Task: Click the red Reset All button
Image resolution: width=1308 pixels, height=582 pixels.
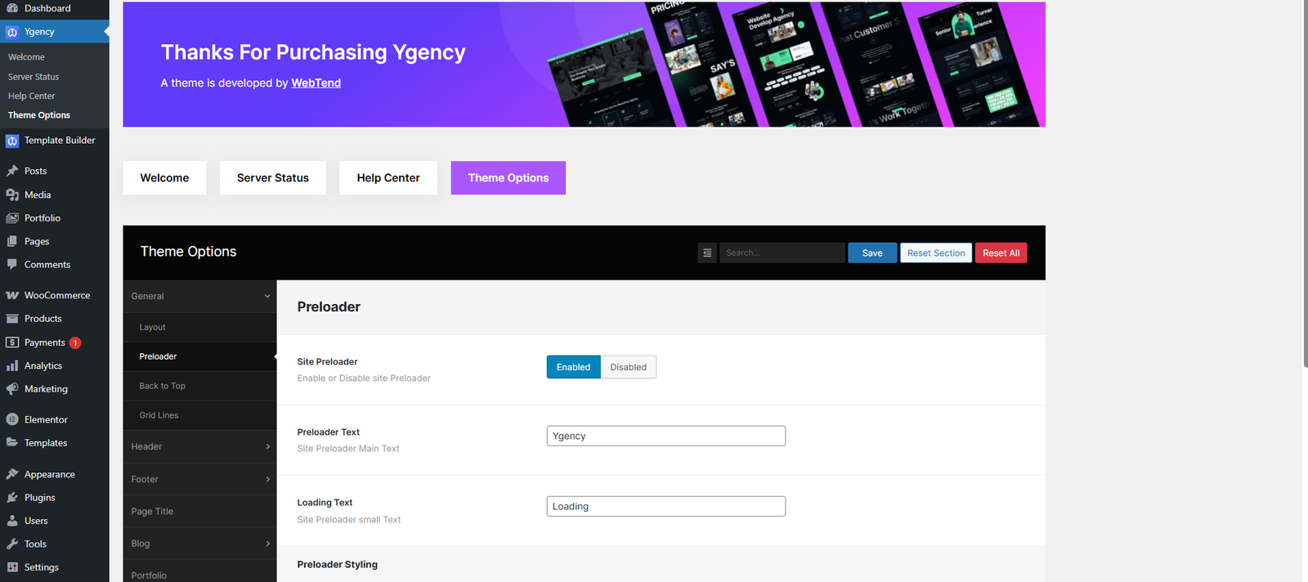Action: coord(1001,253)
